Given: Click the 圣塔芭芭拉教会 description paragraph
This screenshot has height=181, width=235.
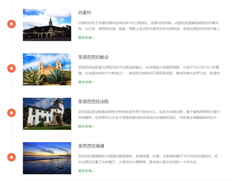Looking at the screenshot, I should click(x=149, y=70).
